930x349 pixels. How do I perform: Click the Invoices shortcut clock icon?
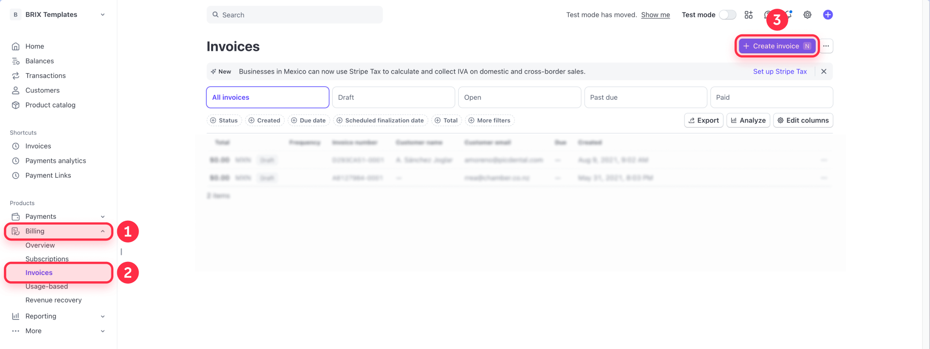(15, 146)
